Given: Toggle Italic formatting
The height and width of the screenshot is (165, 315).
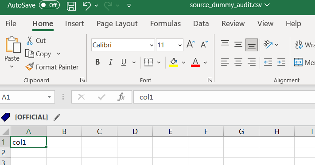Looking at the screenshot, I should (110, 62).
